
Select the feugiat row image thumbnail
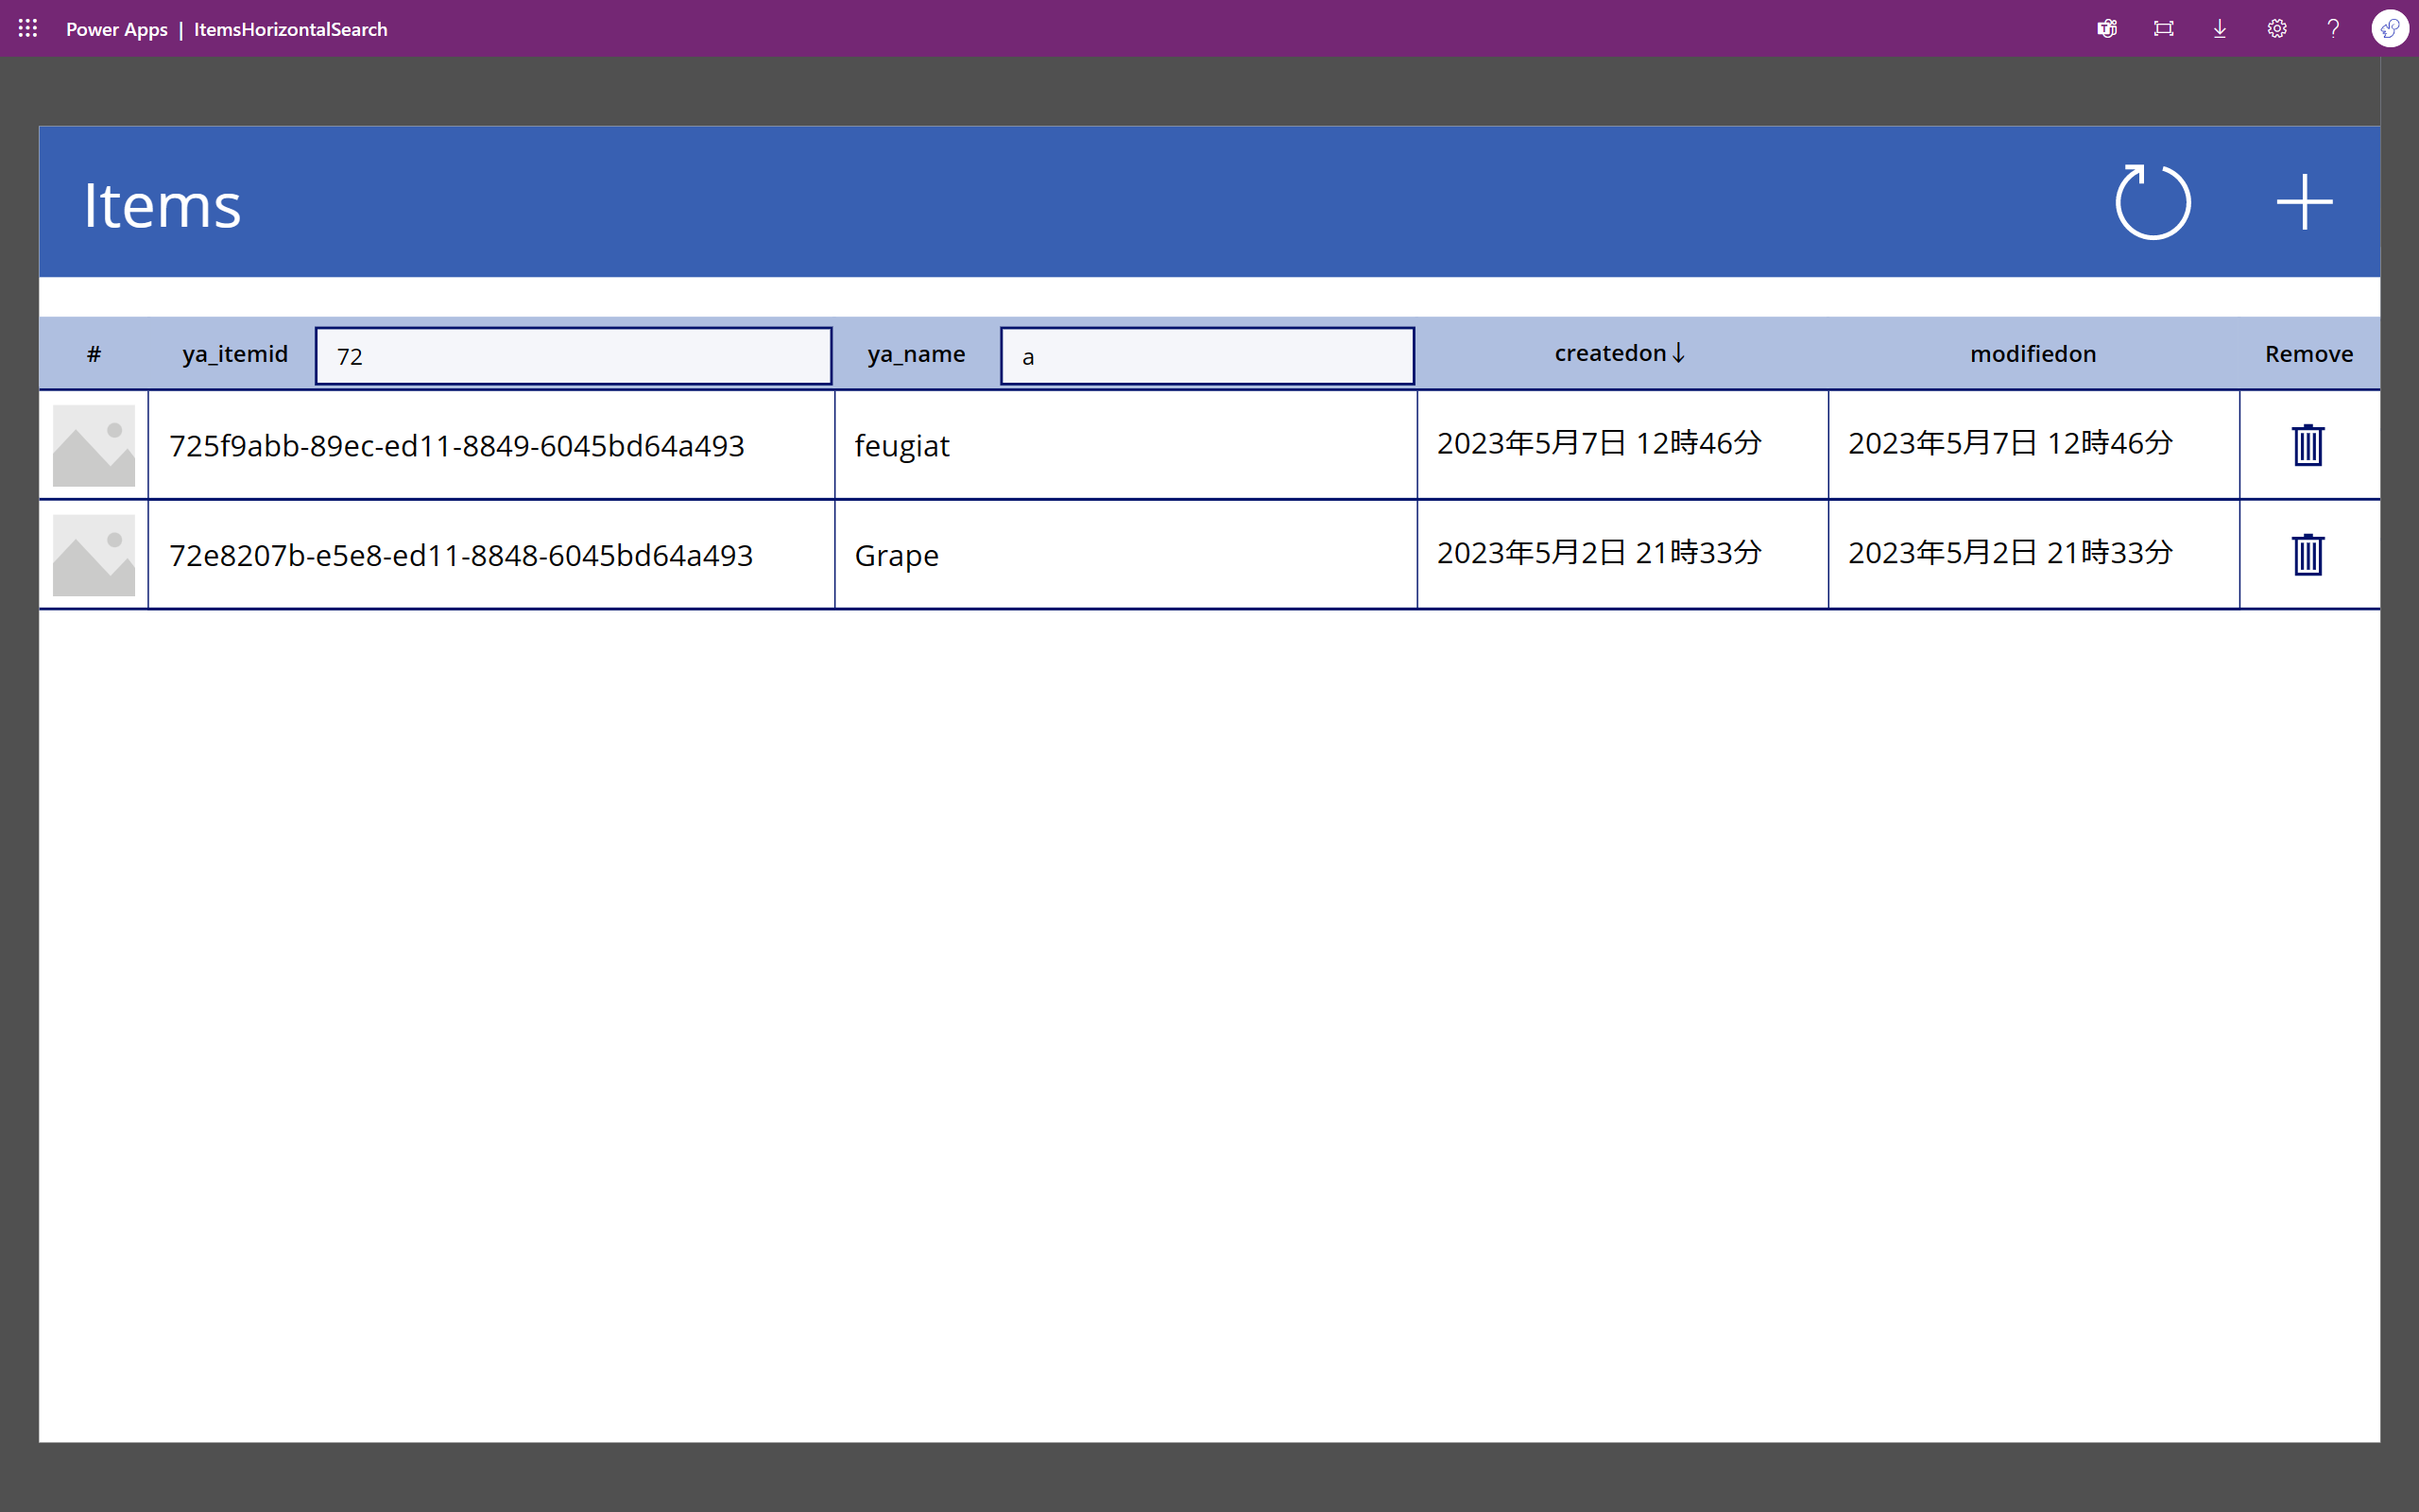pyautogui.click(x=94, y=446)
